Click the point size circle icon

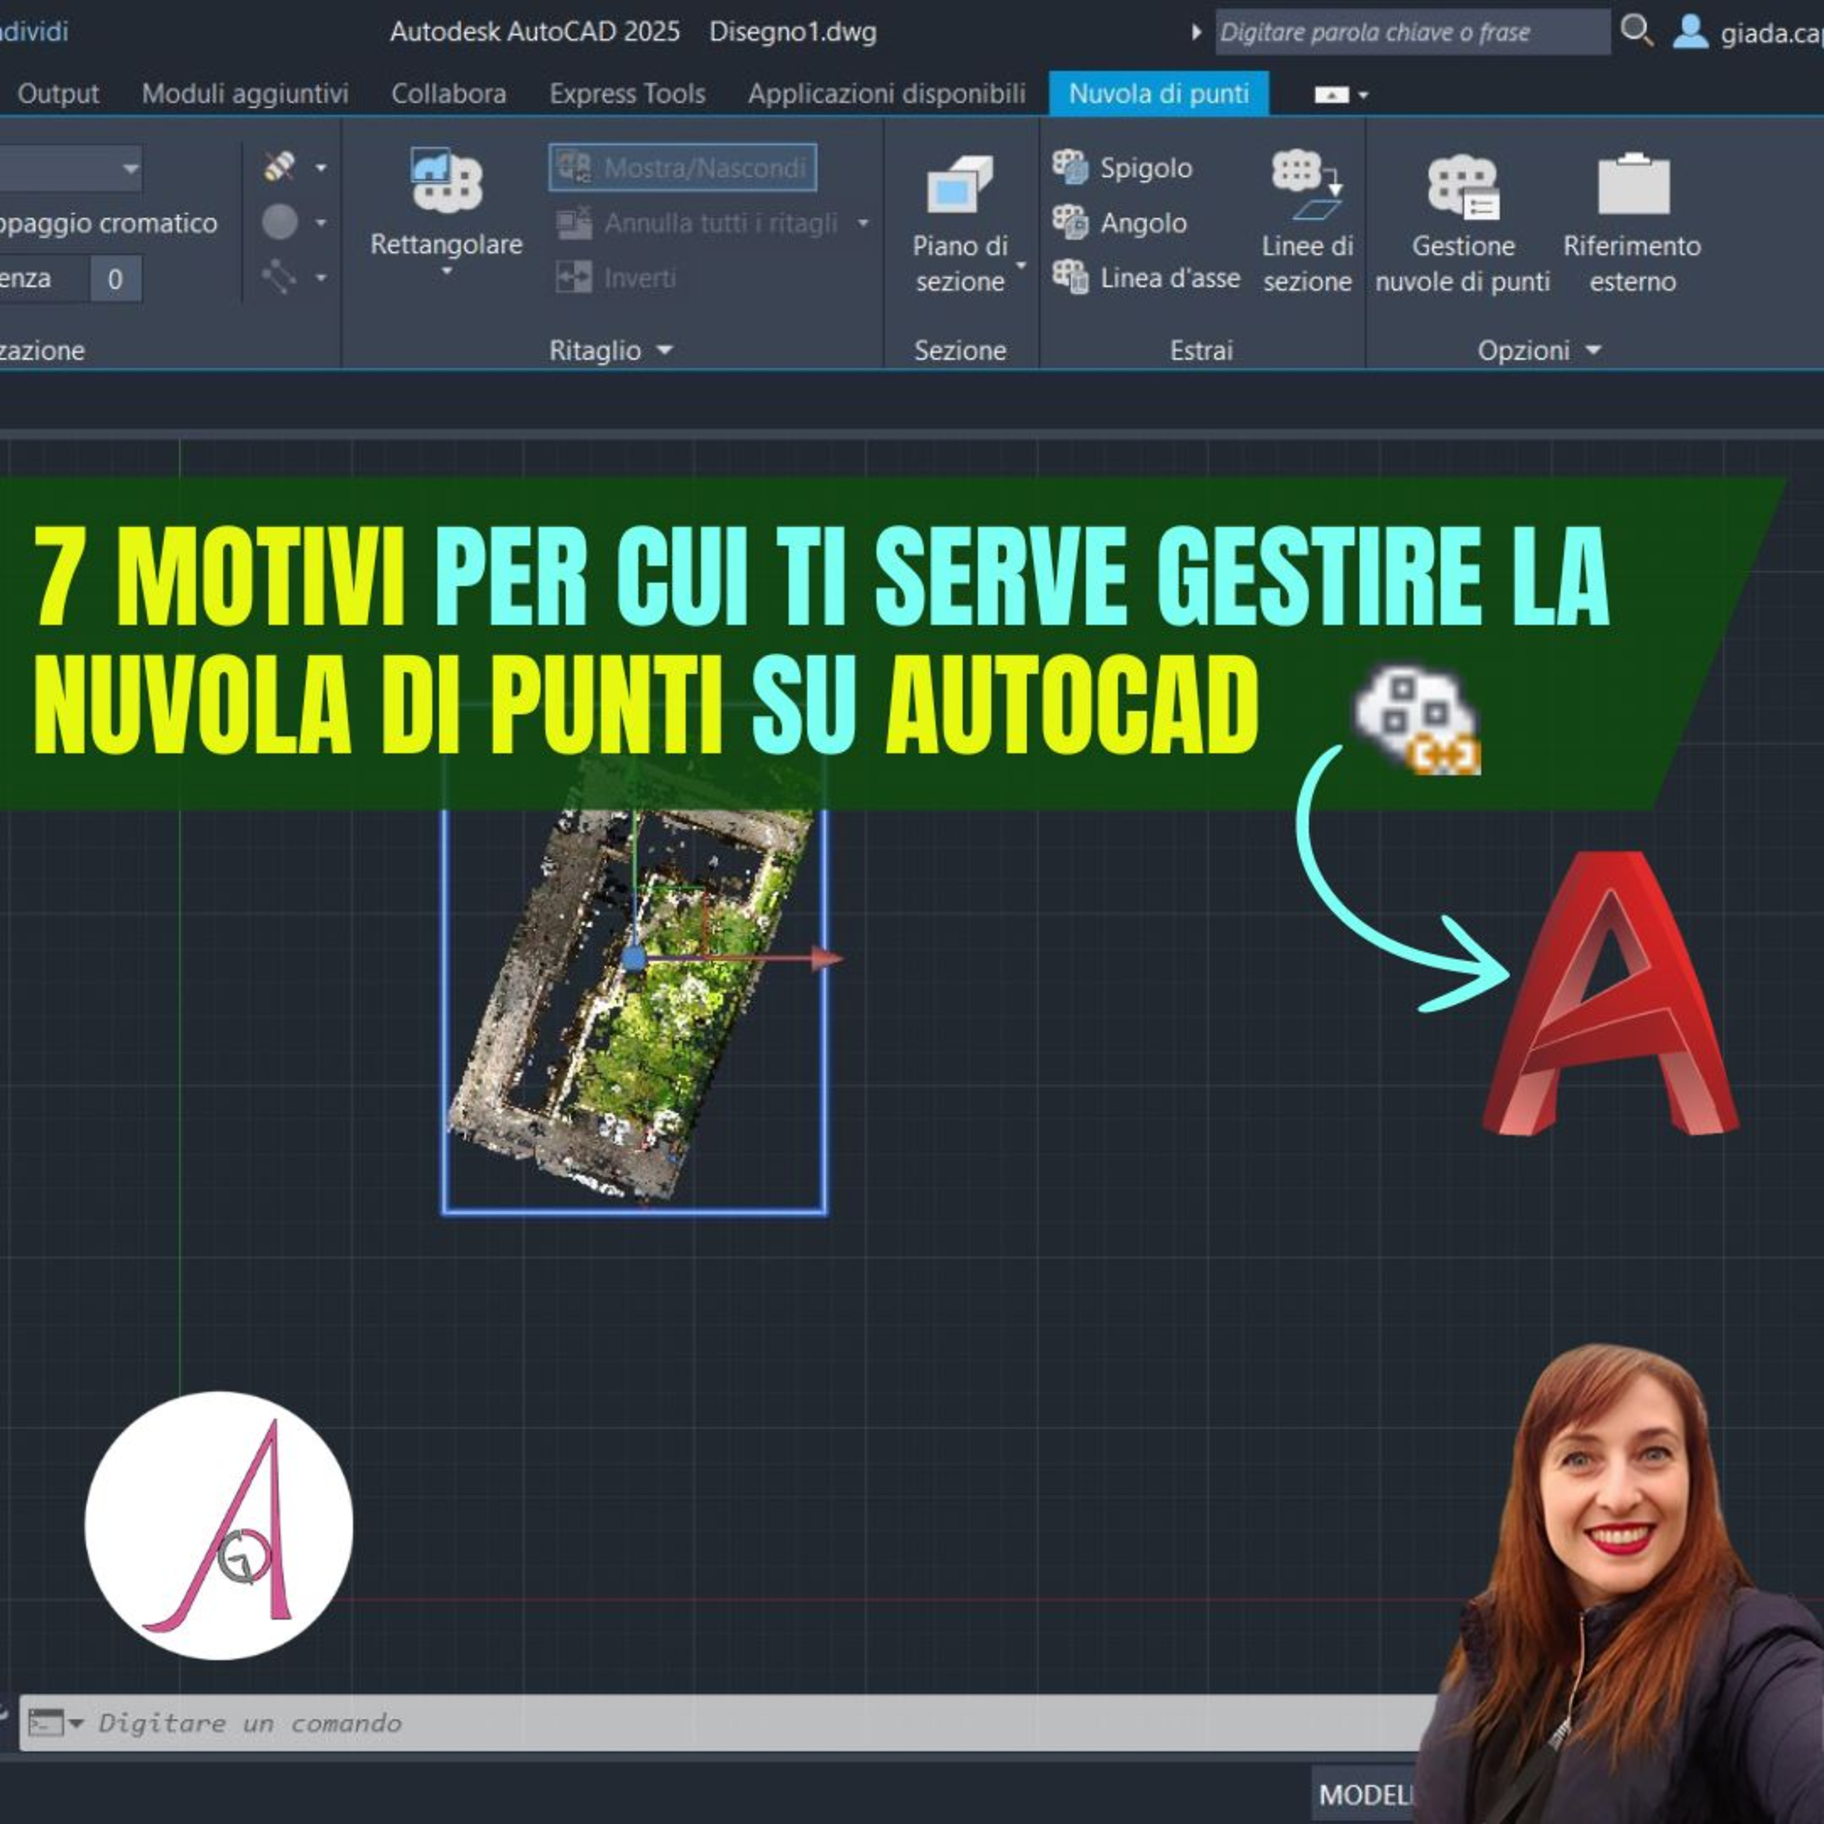(280, 222)
